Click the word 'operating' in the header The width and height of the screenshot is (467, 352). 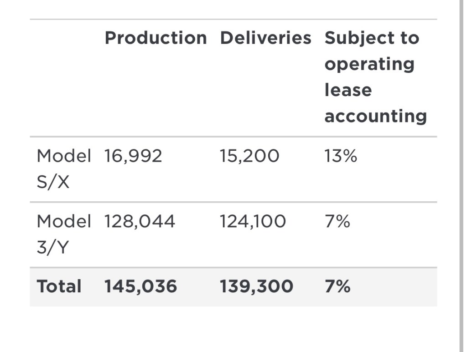click(x=369, y=64)
